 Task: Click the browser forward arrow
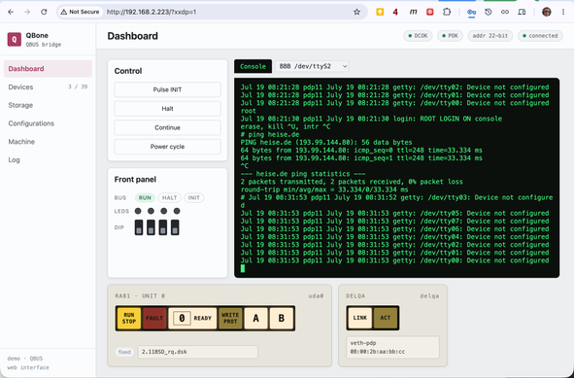tap(27, 12)
